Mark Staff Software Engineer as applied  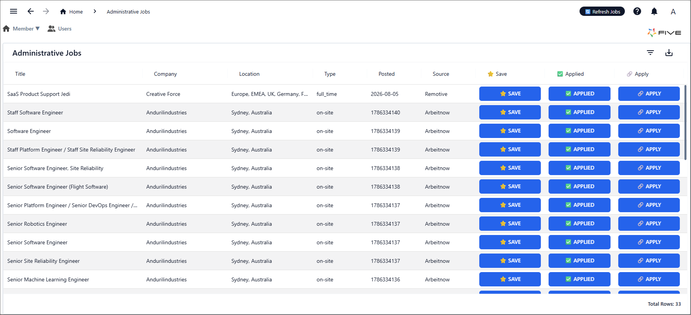point(580,112)
